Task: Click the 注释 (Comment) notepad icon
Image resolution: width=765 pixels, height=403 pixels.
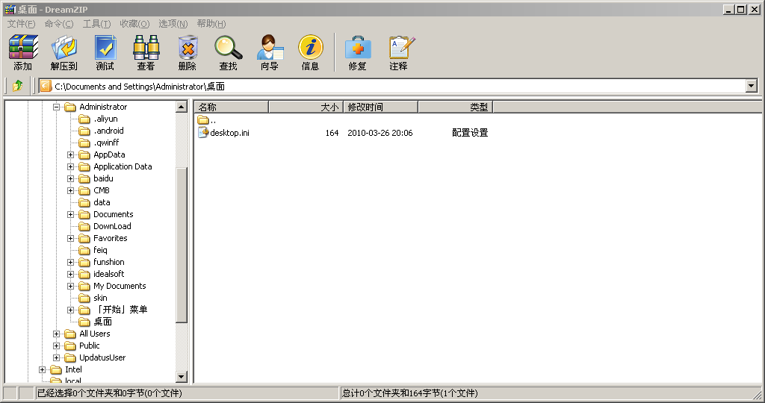Action: pyautogui.click(x=401, y=47)
